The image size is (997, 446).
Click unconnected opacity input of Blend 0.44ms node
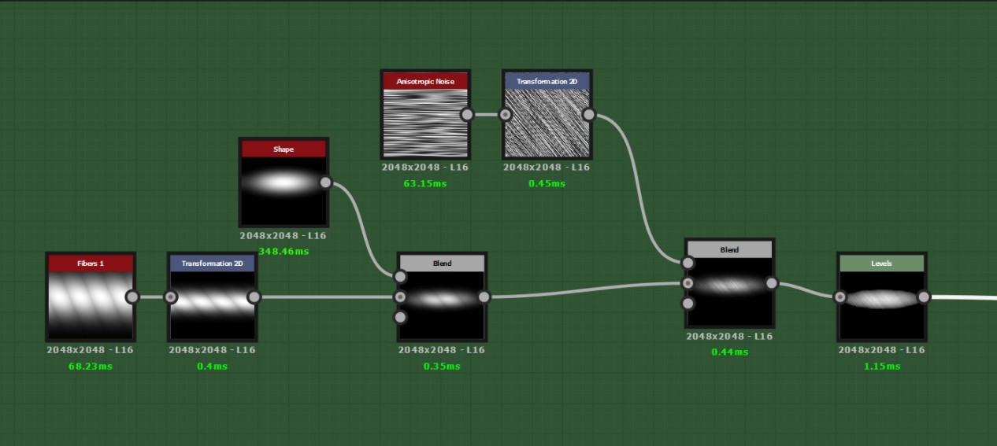688,304
